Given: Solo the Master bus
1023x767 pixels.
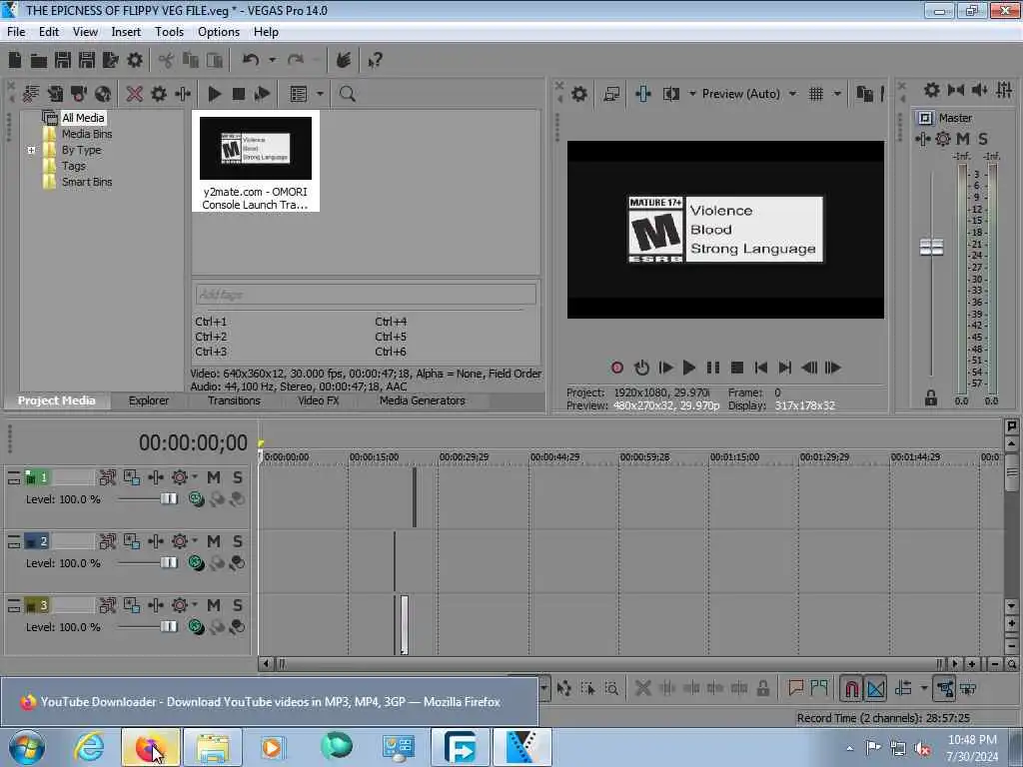Looking at the screenshot, I should 983,138.
